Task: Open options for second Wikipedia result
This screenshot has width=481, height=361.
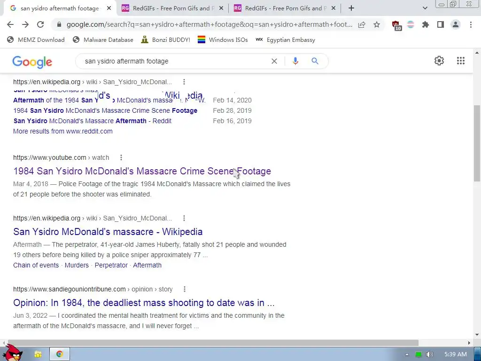Action: [184, 218]
